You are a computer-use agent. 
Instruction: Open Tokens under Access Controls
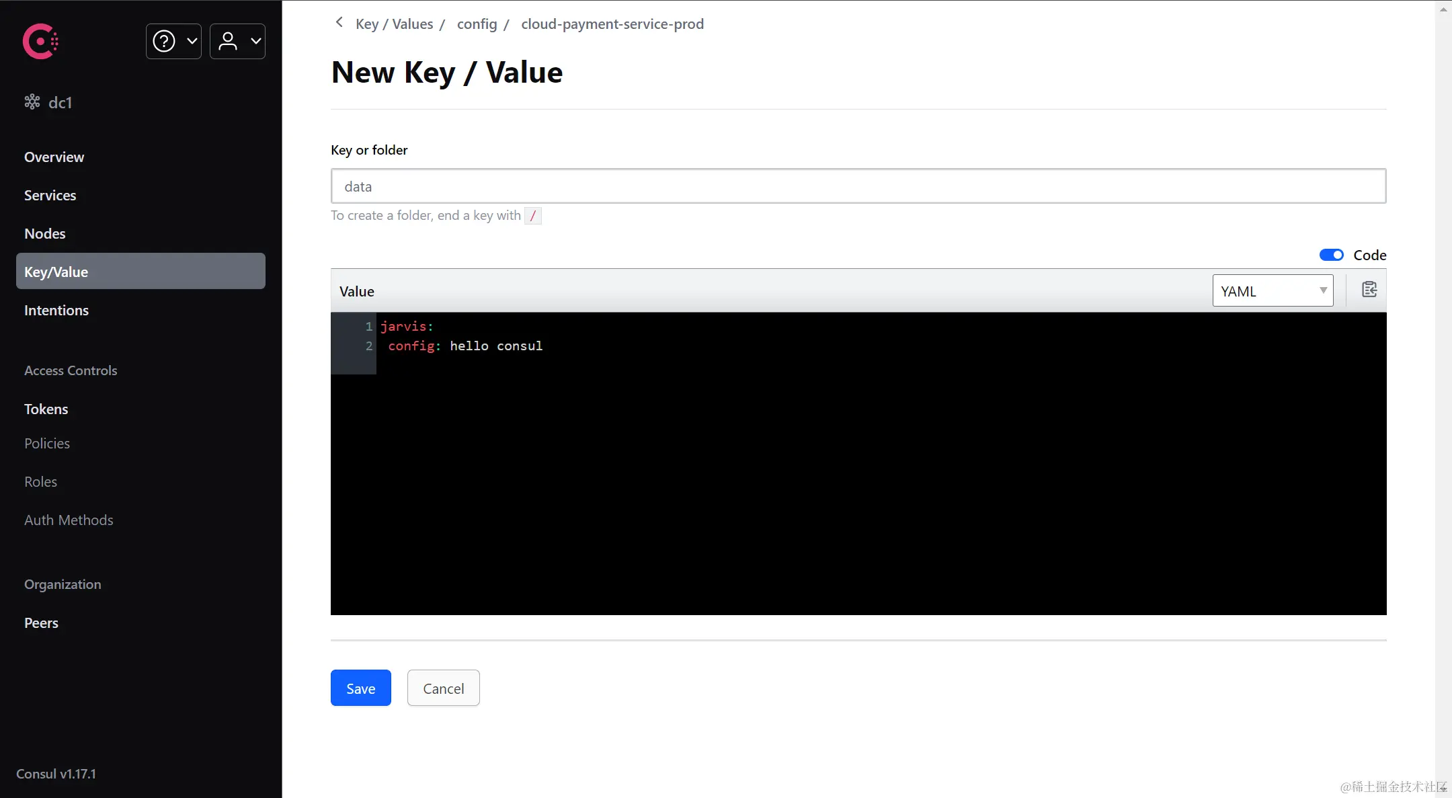(x=46, y=409)
